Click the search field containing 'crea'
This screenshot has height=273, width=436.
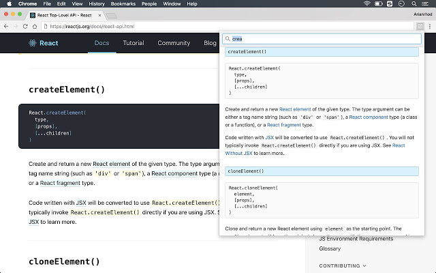pos(322,39)
